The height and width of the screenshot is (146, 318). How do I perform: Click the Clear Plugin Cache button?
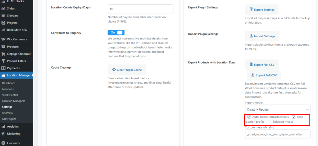[x=127, y=70]
